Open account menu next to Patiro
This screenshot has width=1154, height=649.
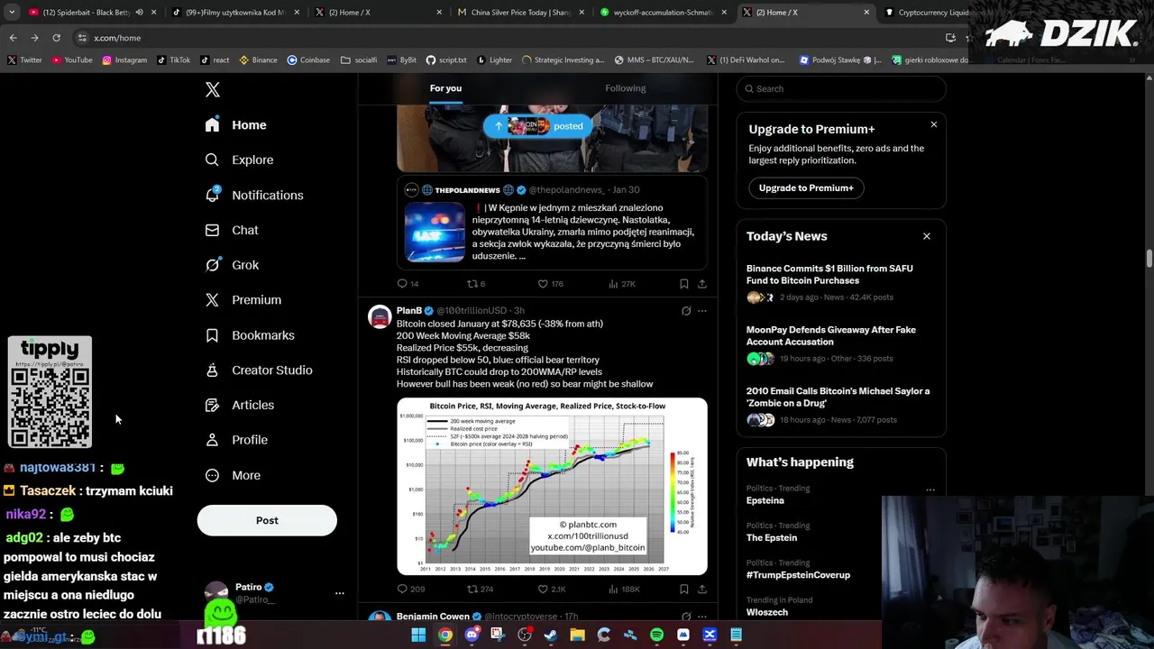coord(340,593)
